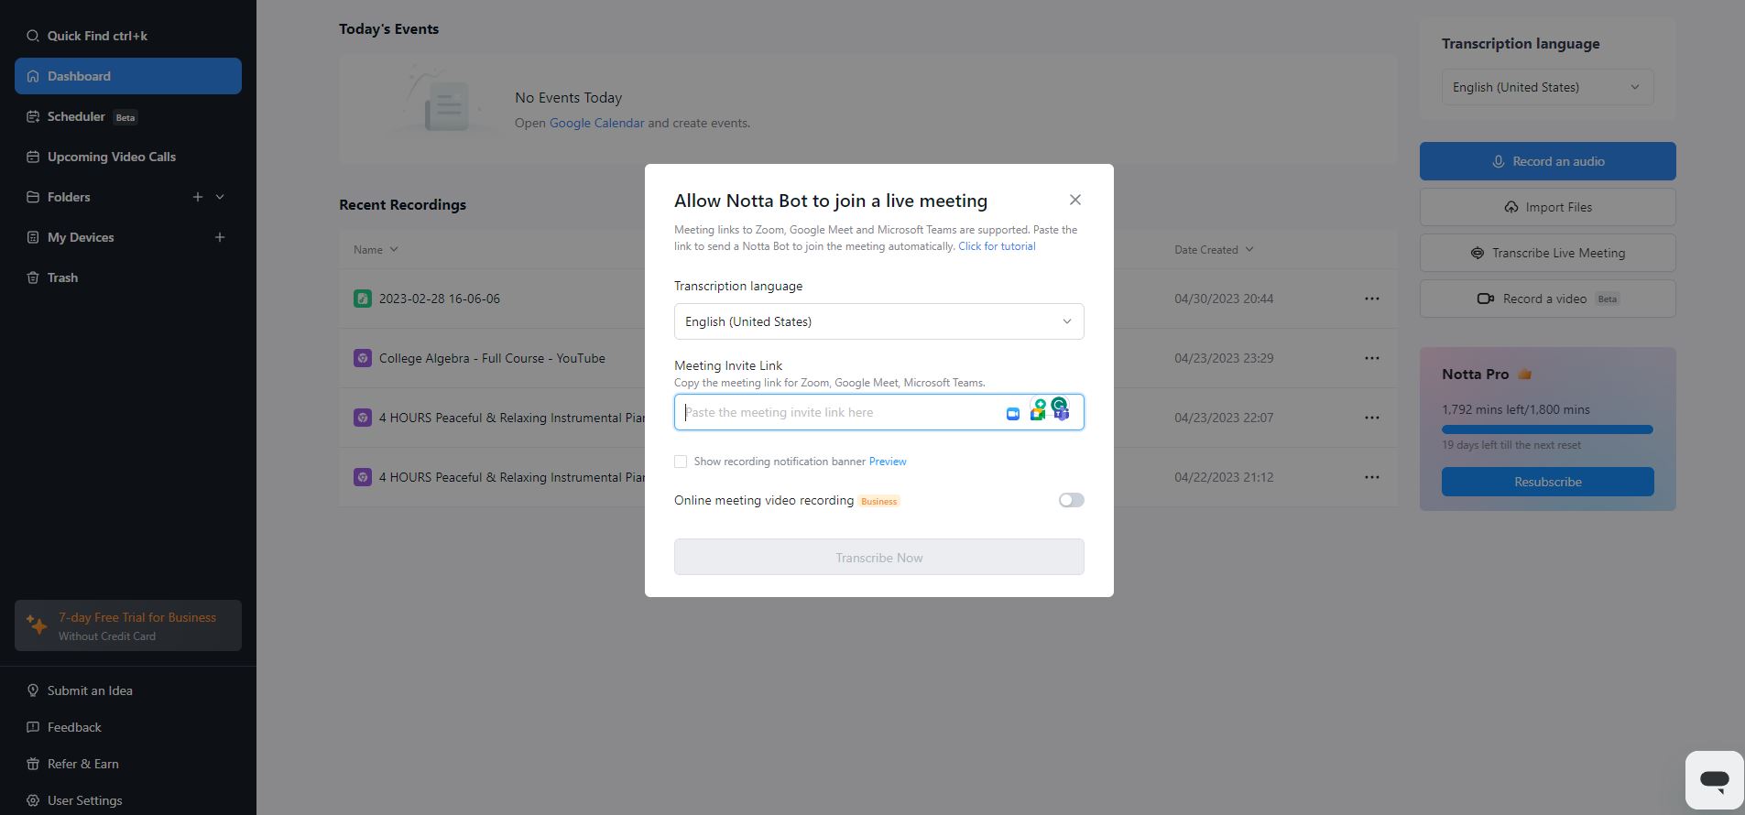Click Record a video Beta button
1745x815 pixels.
coord(1547,299)
